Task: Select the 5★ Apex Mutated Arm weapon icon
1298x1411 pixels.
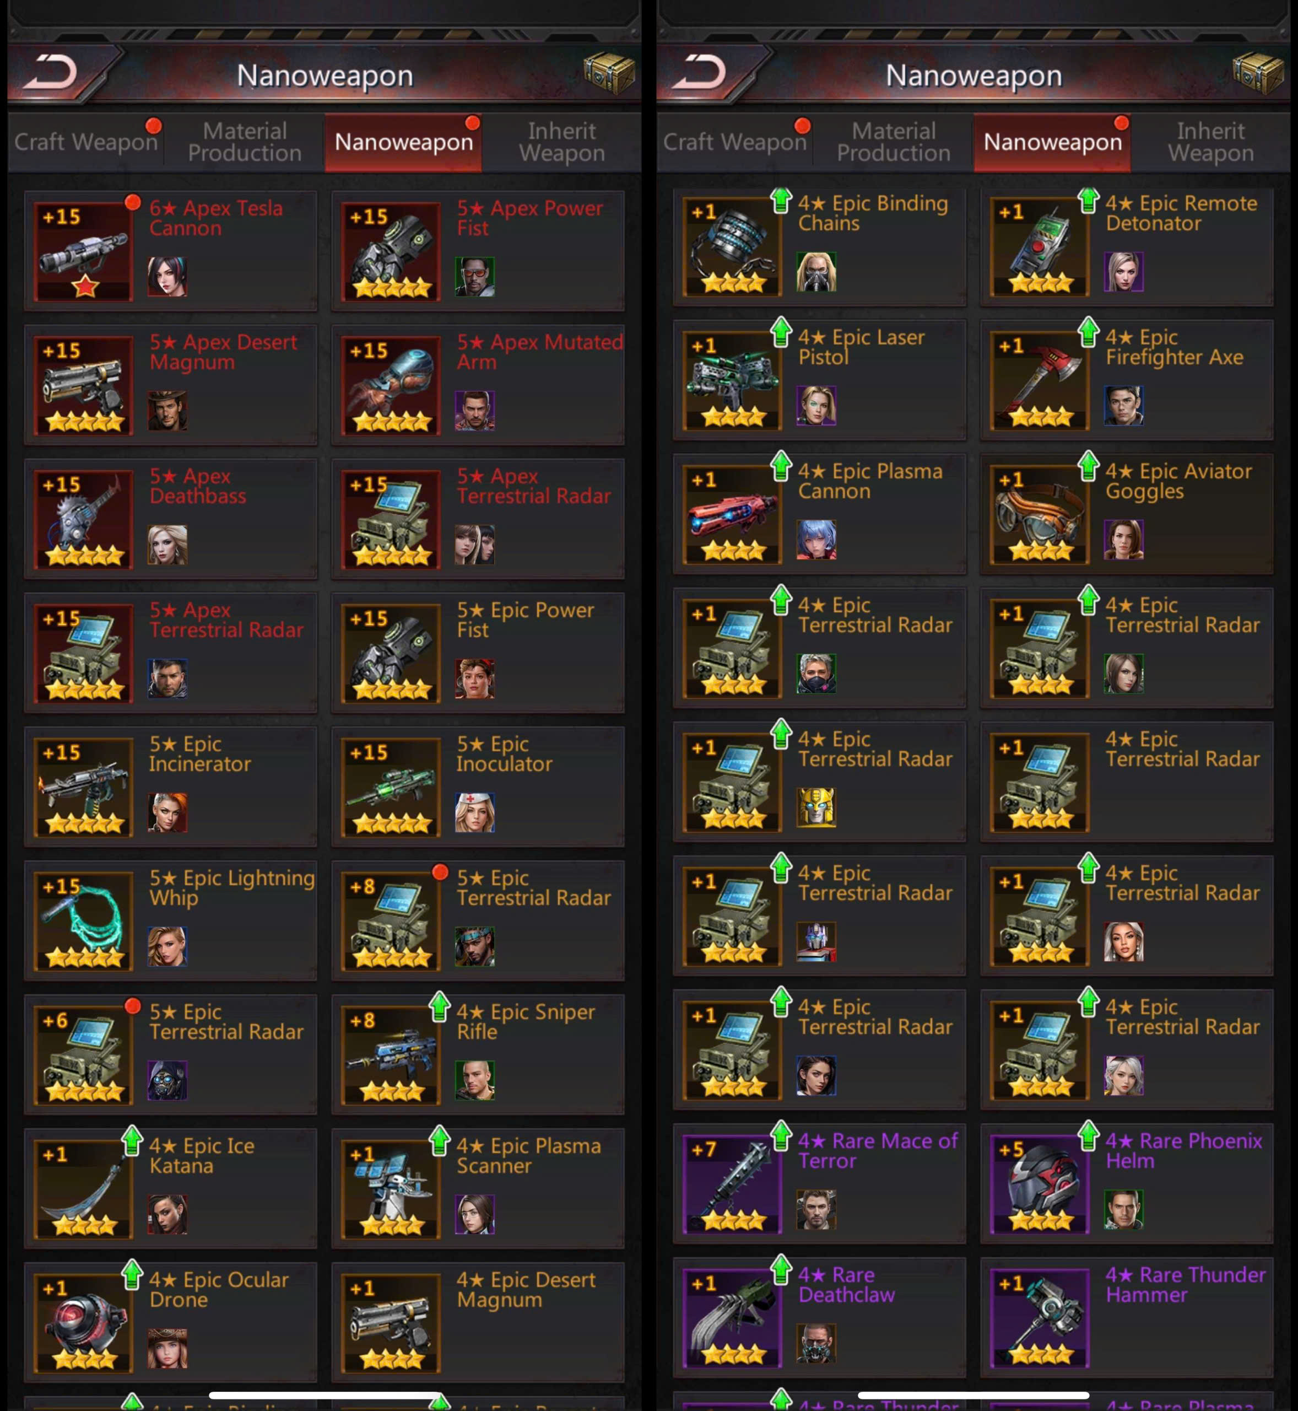Action: pyautogui.click(x=391, y=385)
